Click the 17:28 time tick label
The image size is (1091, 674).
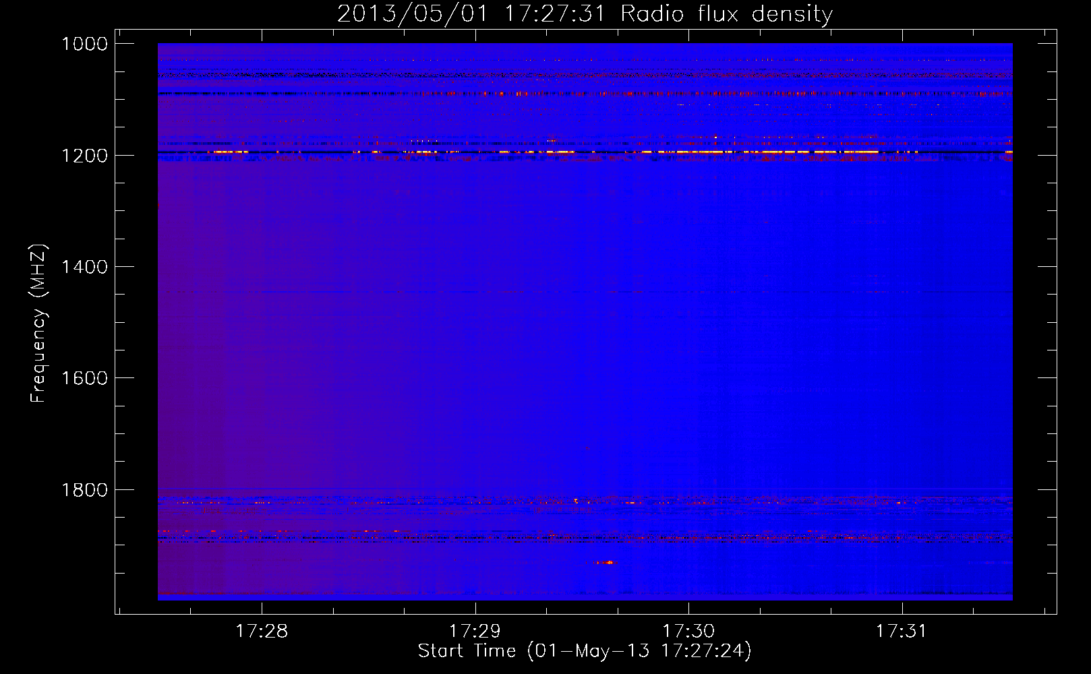[262, 631]
